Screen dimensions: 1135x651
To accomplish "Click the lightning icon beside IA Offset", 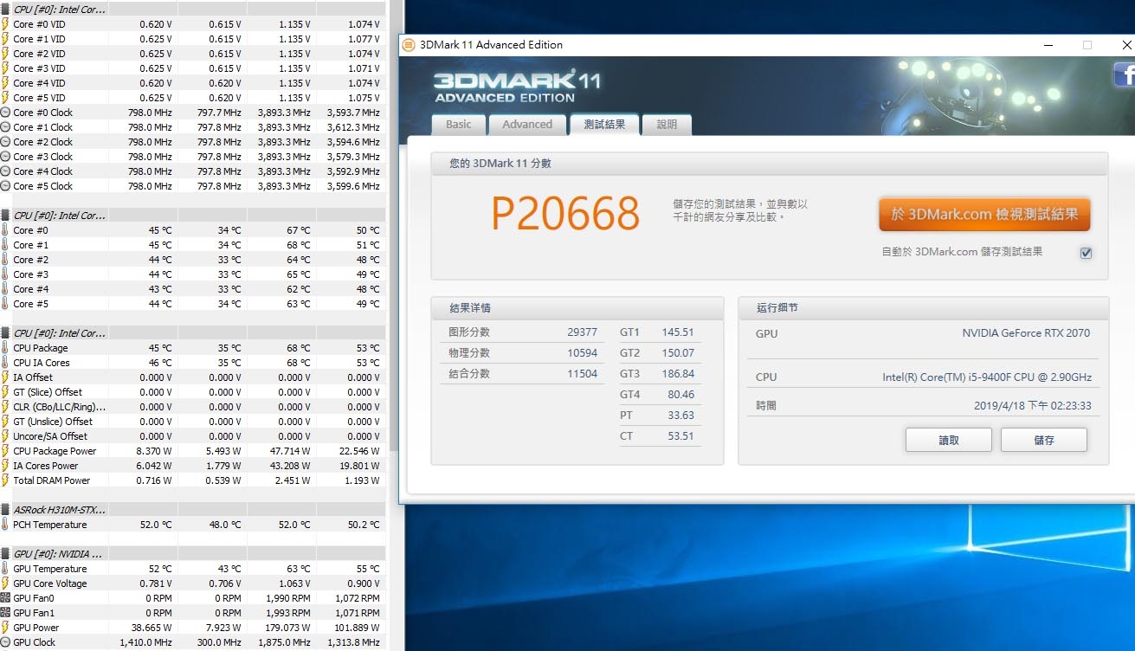I will point(5,377).
